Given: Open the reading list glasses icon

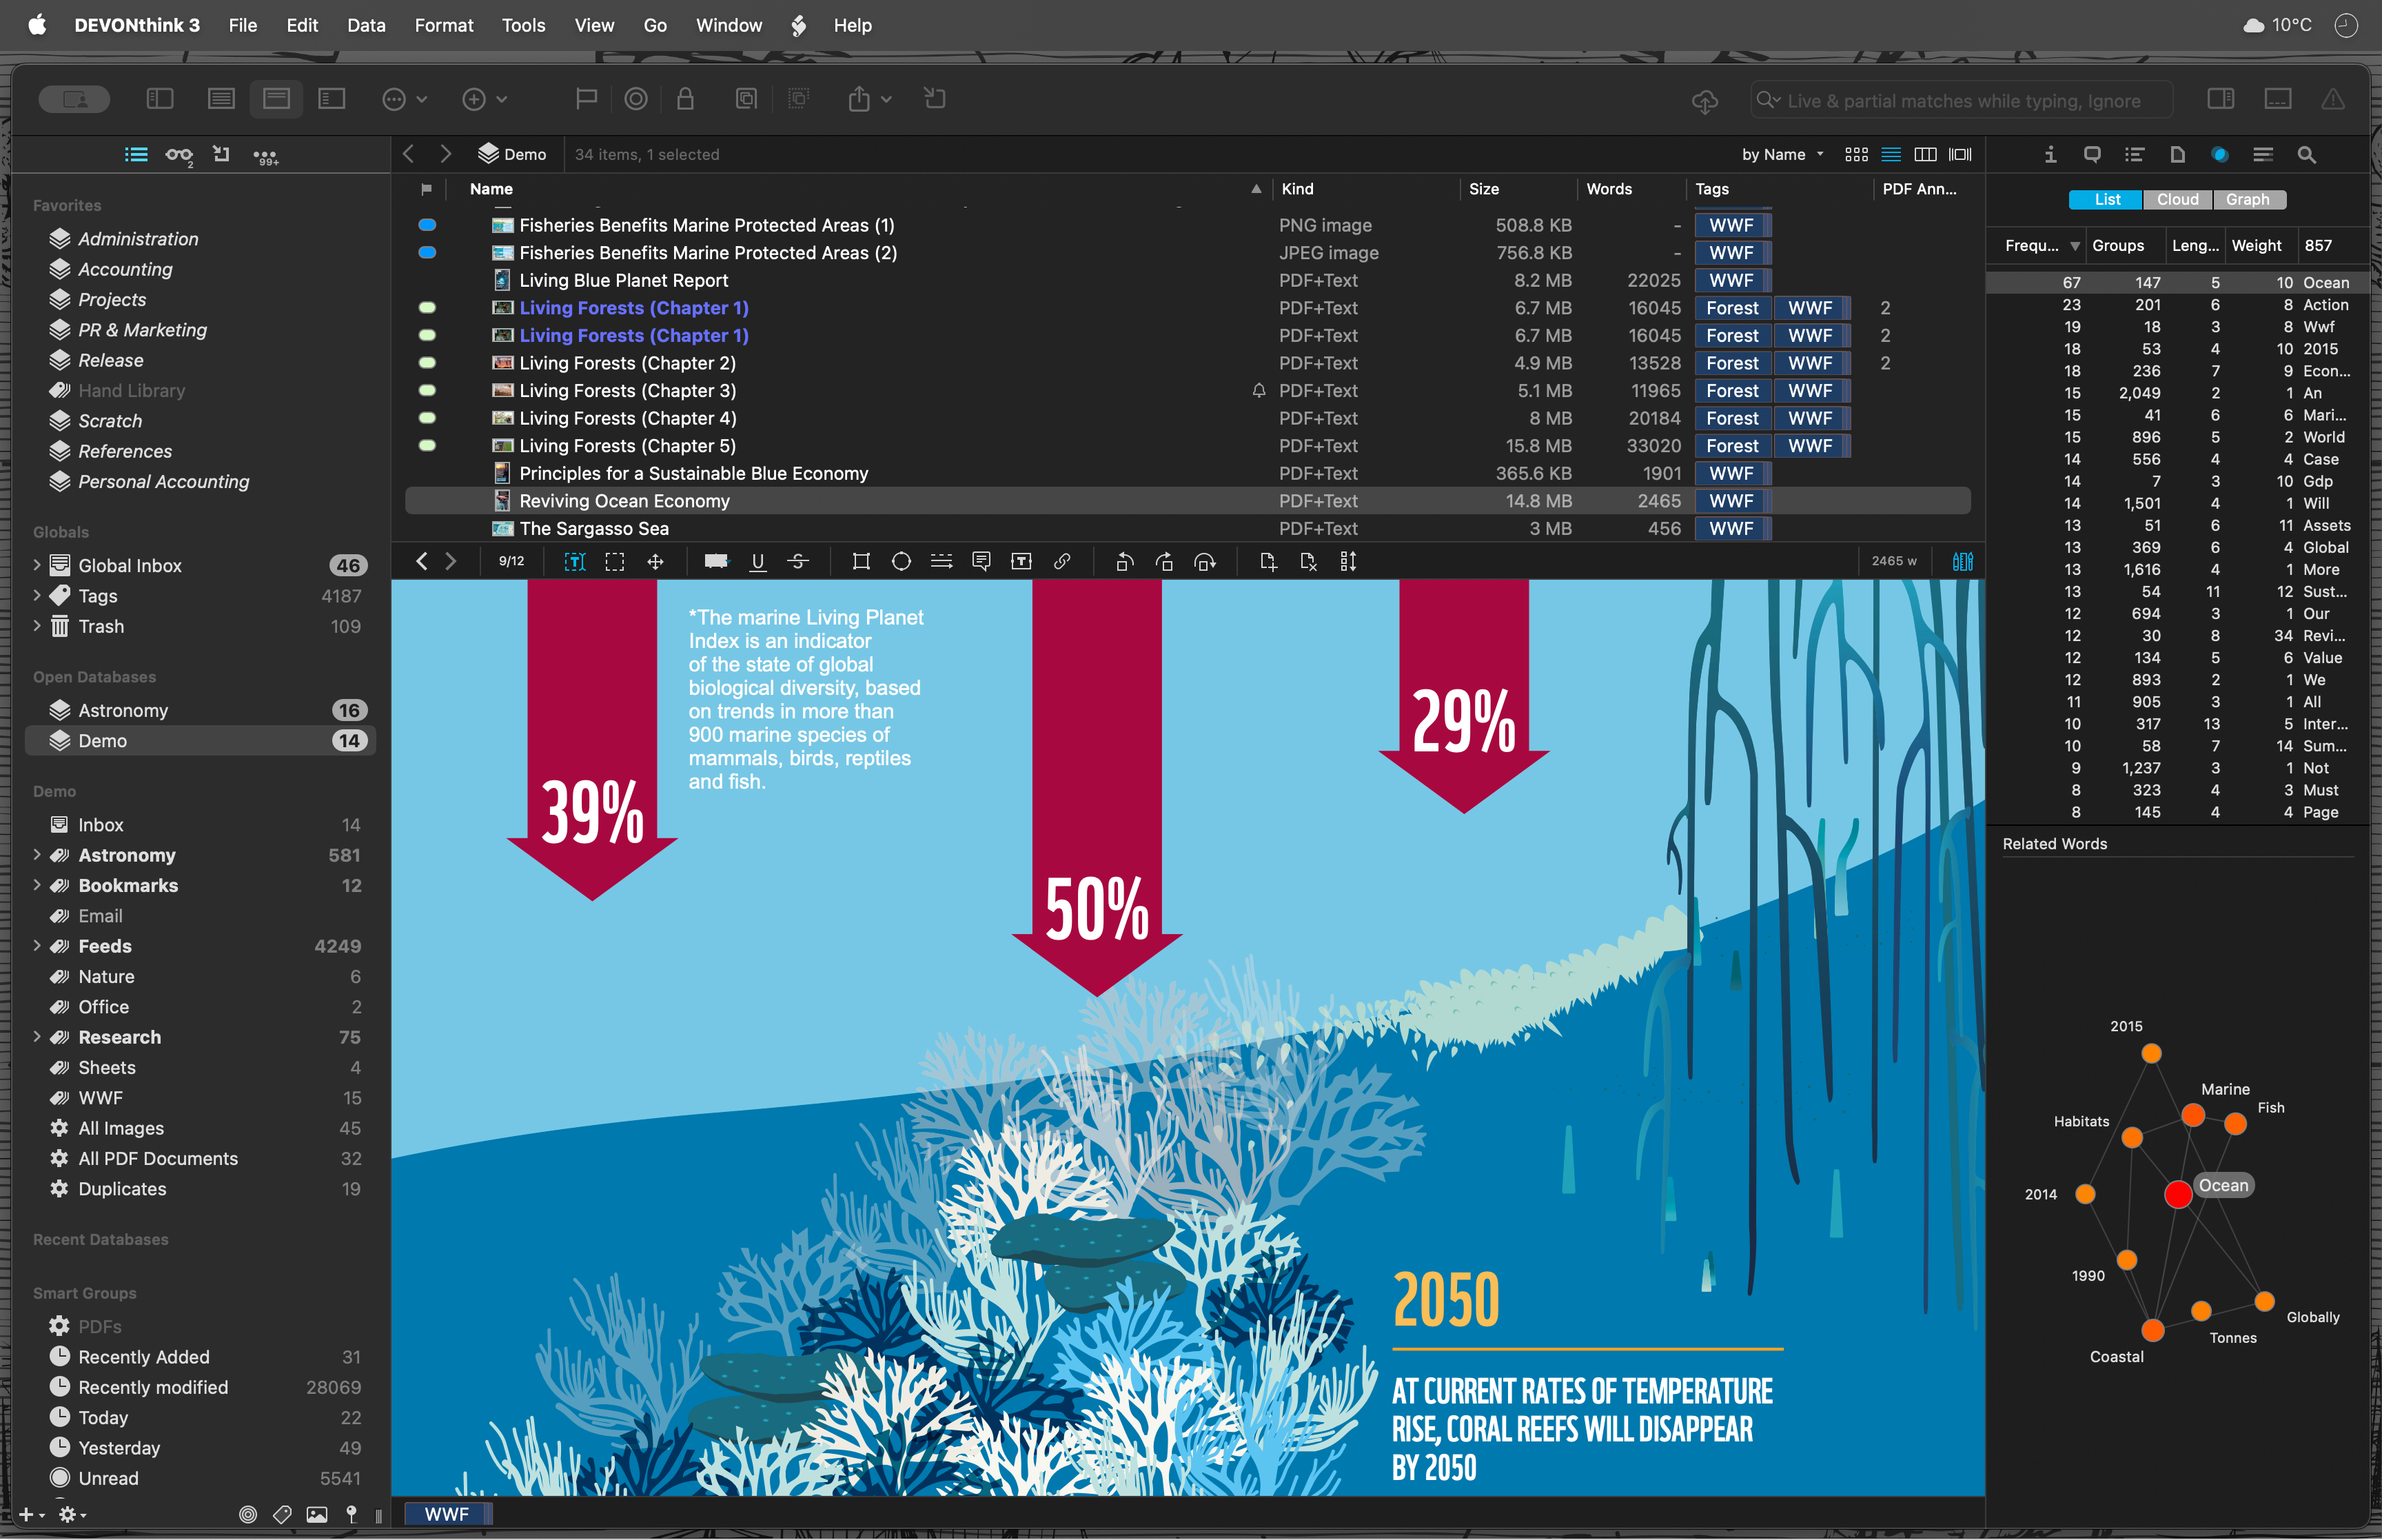Looking at the screenshot, I should pos(179,155).
